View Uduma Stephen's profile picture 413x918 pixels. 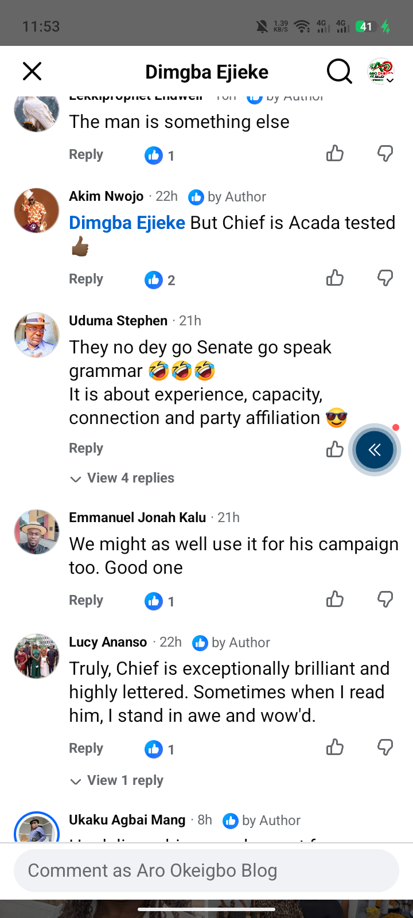pyautogui.click(x=37, y=335)
